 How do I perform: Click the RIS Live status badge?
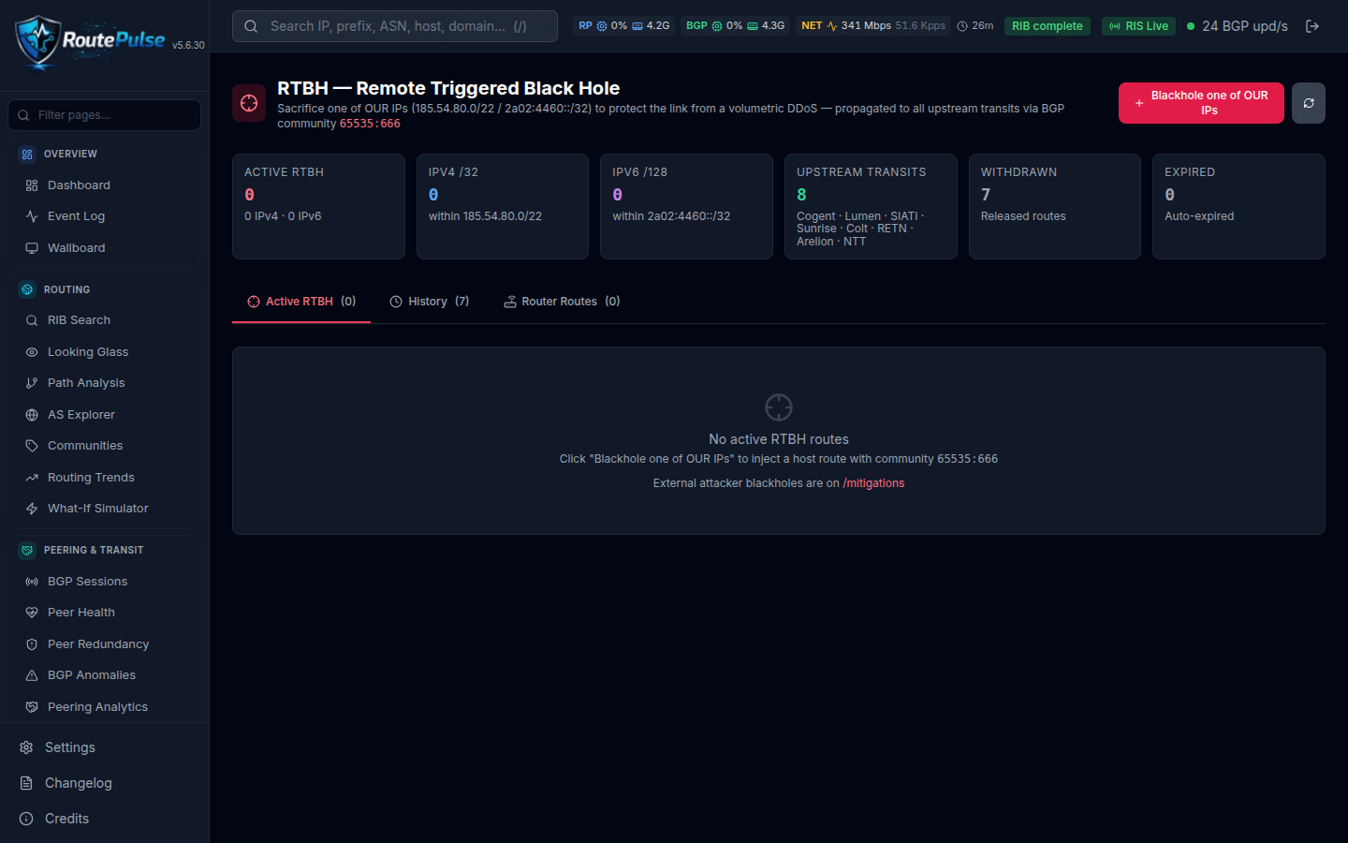tap(1138, 26)
